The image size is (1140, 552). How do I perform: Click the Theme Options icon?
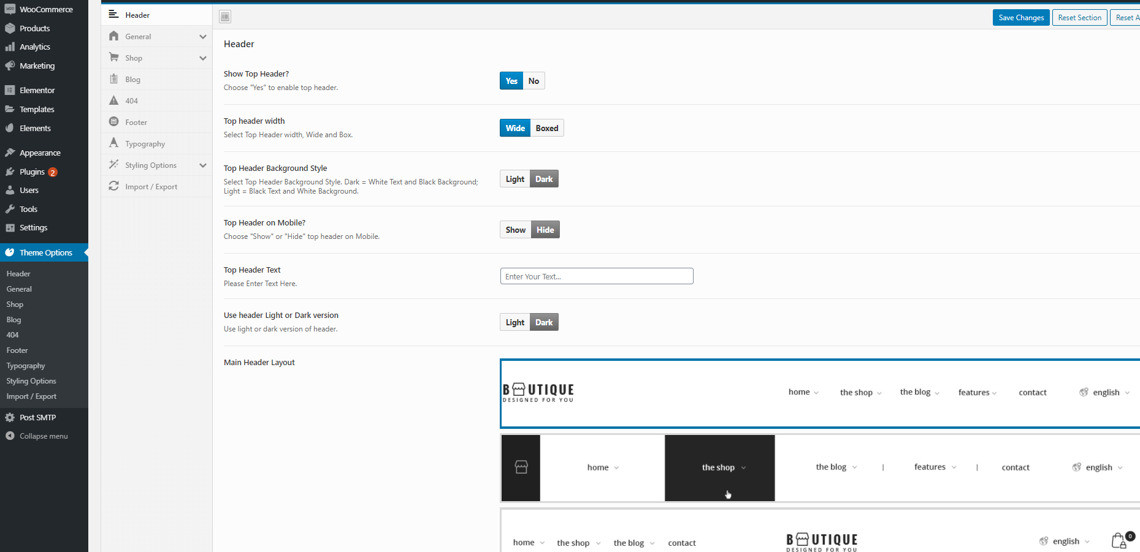10,252
